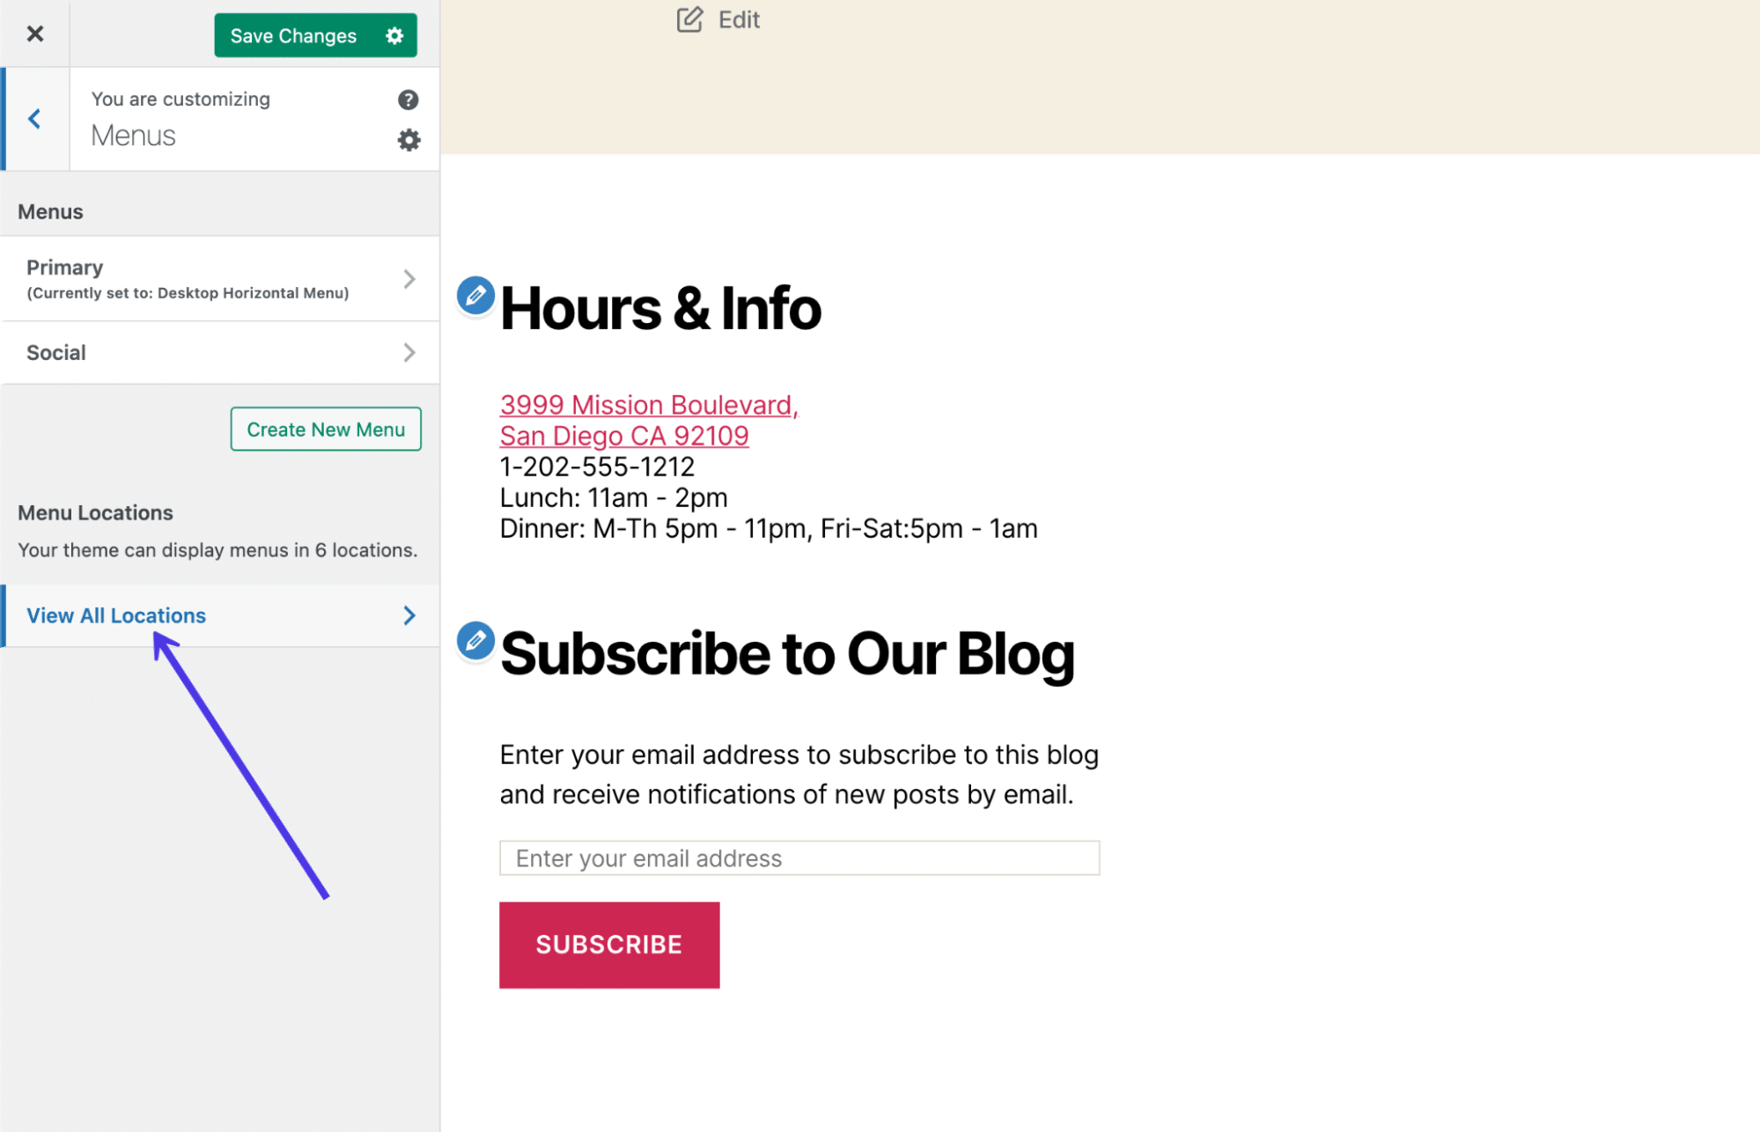Click the blue anchor icon next to Subscribe to Our Blog

click(x=476, y=640)
